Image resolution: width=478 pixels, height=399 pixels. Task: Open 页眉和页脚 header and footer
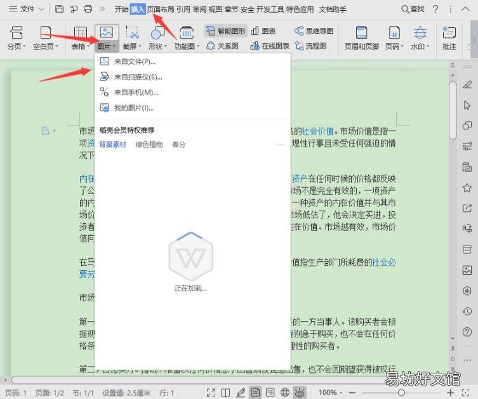click(362, 38)
